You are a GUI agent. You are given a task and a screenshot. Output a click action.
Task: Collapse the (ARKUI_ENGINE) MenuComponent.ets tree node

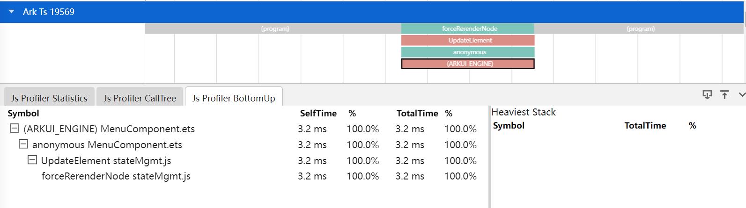[15, 129]
